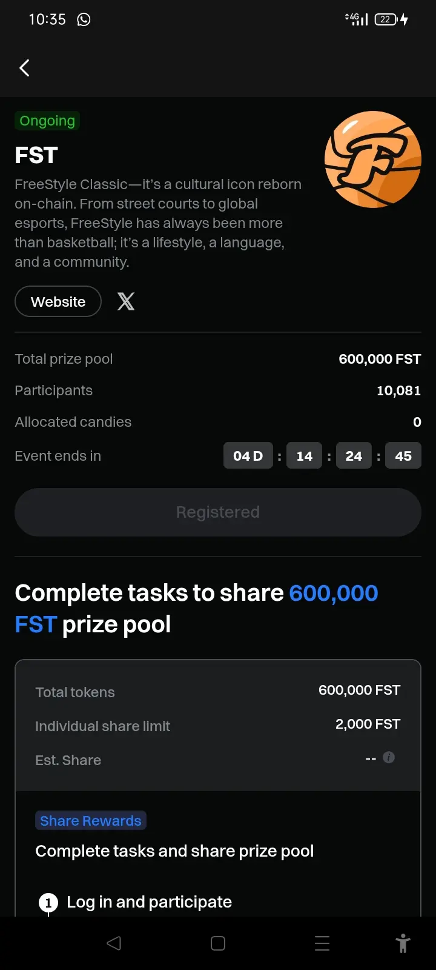The height and width of the screenshot is (970, 436).
Task: Tap the accessibility shortcut icon
Action: [403, 943]
